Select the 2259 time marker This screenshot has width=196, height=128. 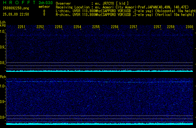171,27
